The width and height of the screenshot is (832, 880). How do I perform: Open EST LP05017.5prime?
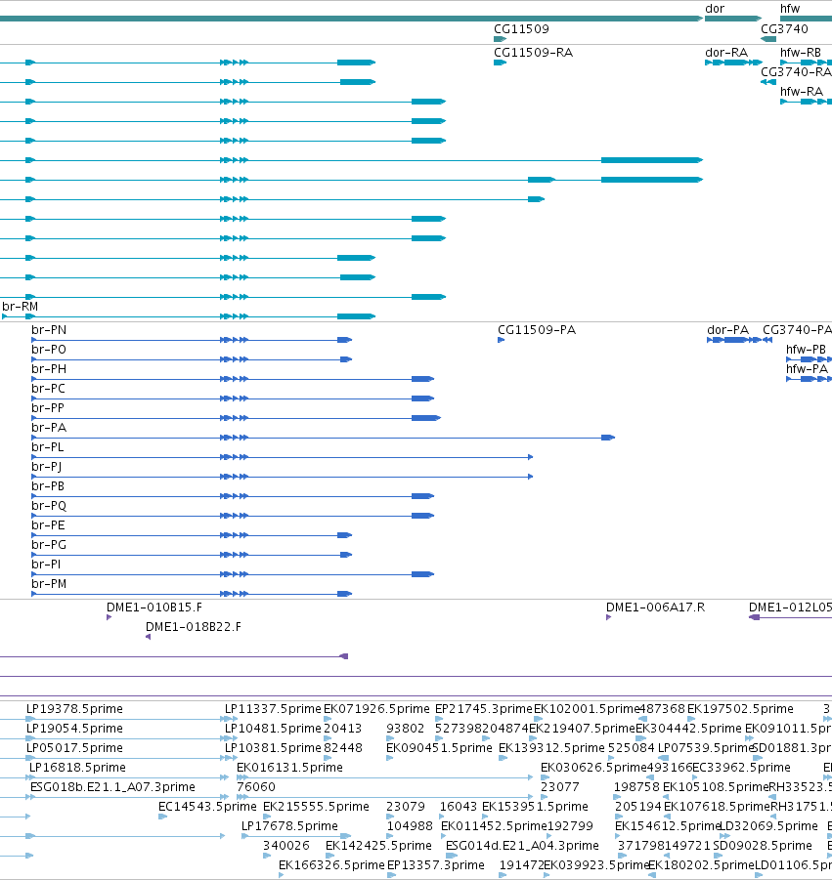[74, 748]
